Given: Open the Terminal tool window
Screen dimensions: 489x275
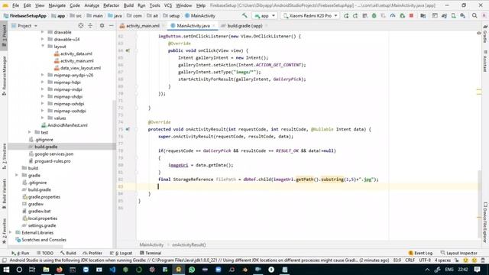Looking at the screenshot, I should click(x=151, y=253).
